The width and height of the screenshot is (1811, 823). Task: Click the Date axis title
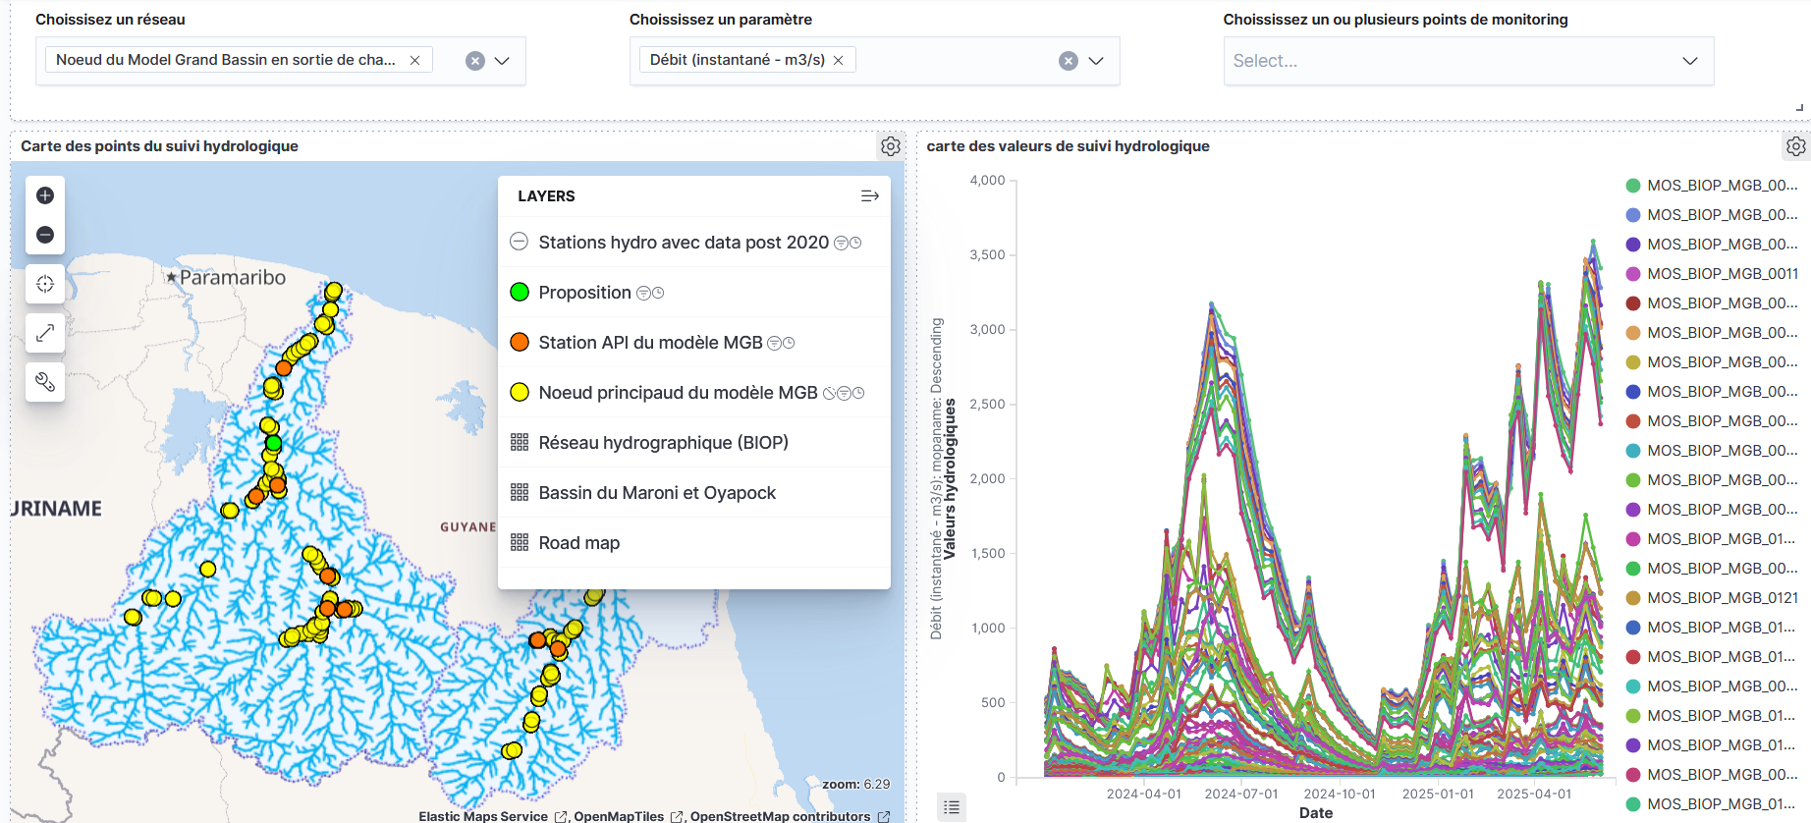click(1315, 812)
